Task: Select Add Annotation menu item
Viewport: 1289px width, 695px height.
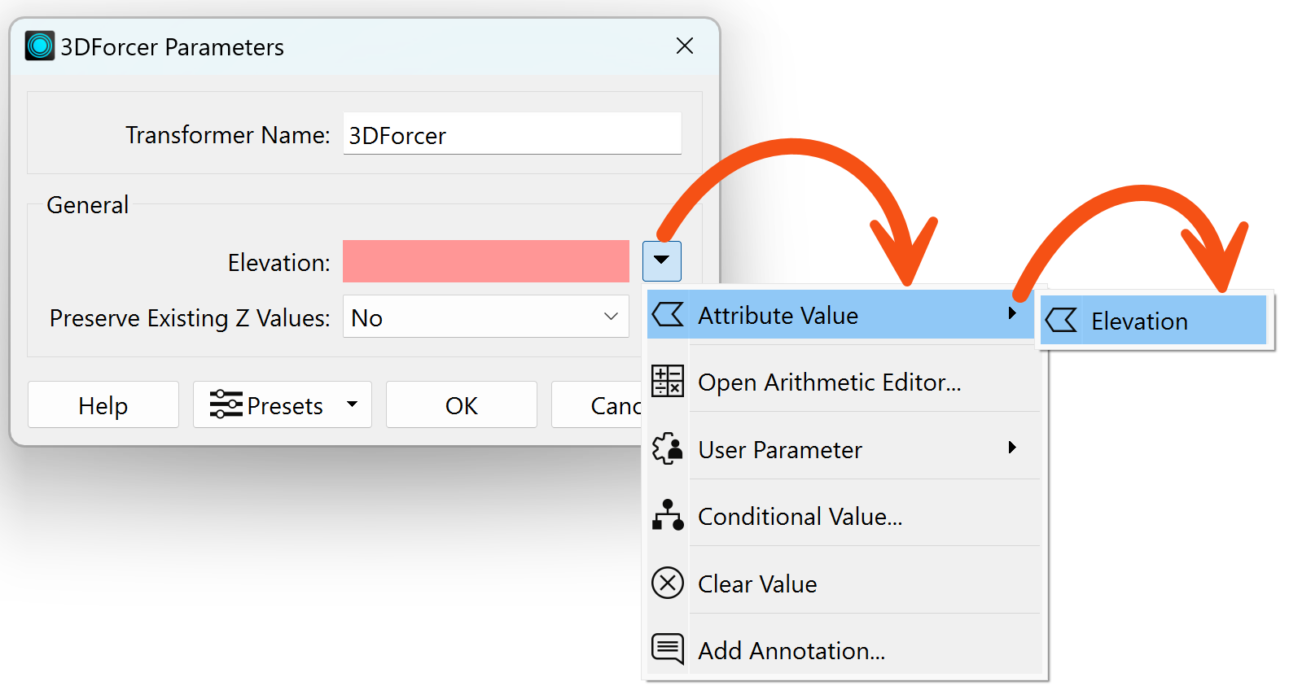Action: click(844, 650)
